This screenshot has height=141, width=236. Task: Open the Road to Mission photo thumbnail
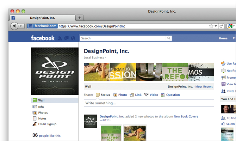123,72
